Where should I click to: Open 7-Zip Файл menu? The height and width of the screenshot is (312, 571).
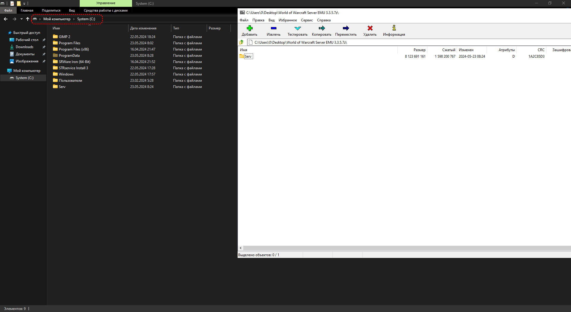[244, 20]
